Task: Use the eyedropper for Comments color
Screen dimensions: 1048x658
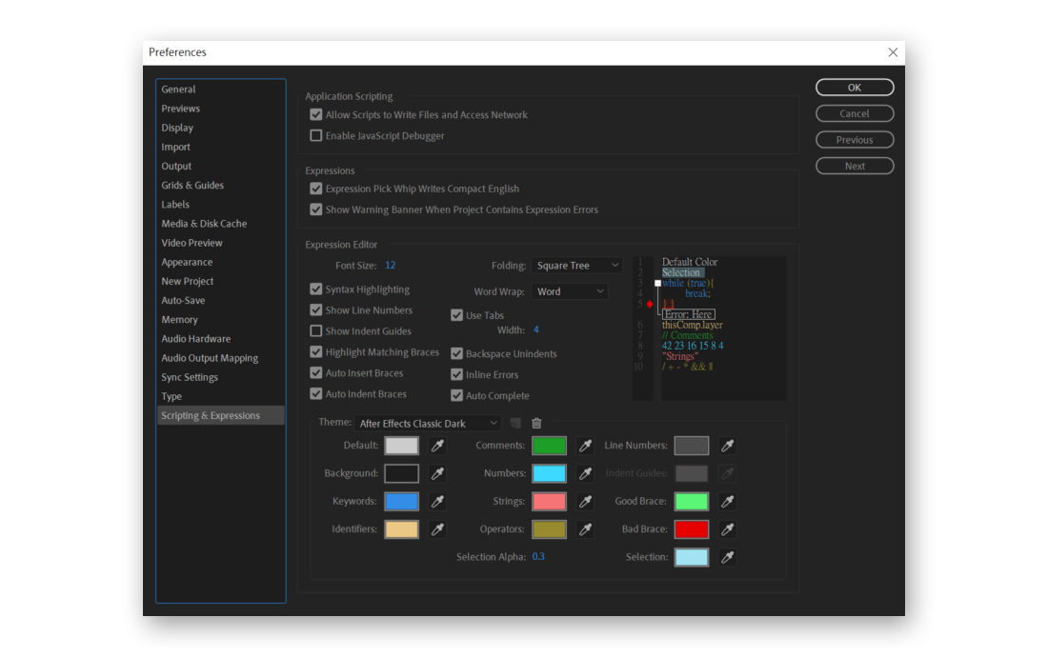Action: click(586, 446)
